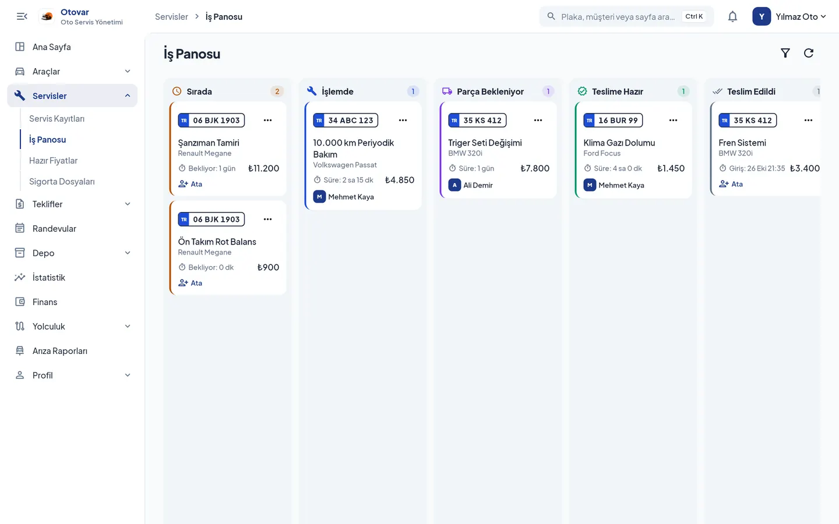This screenshot has width=839, height=524.
Task: Assign technician on Fren Sistemi card
Action: [731, 184]
